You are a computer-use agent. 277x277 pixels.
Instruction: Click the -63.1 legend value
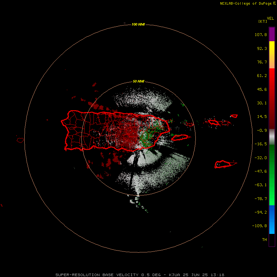coord(261,185)
